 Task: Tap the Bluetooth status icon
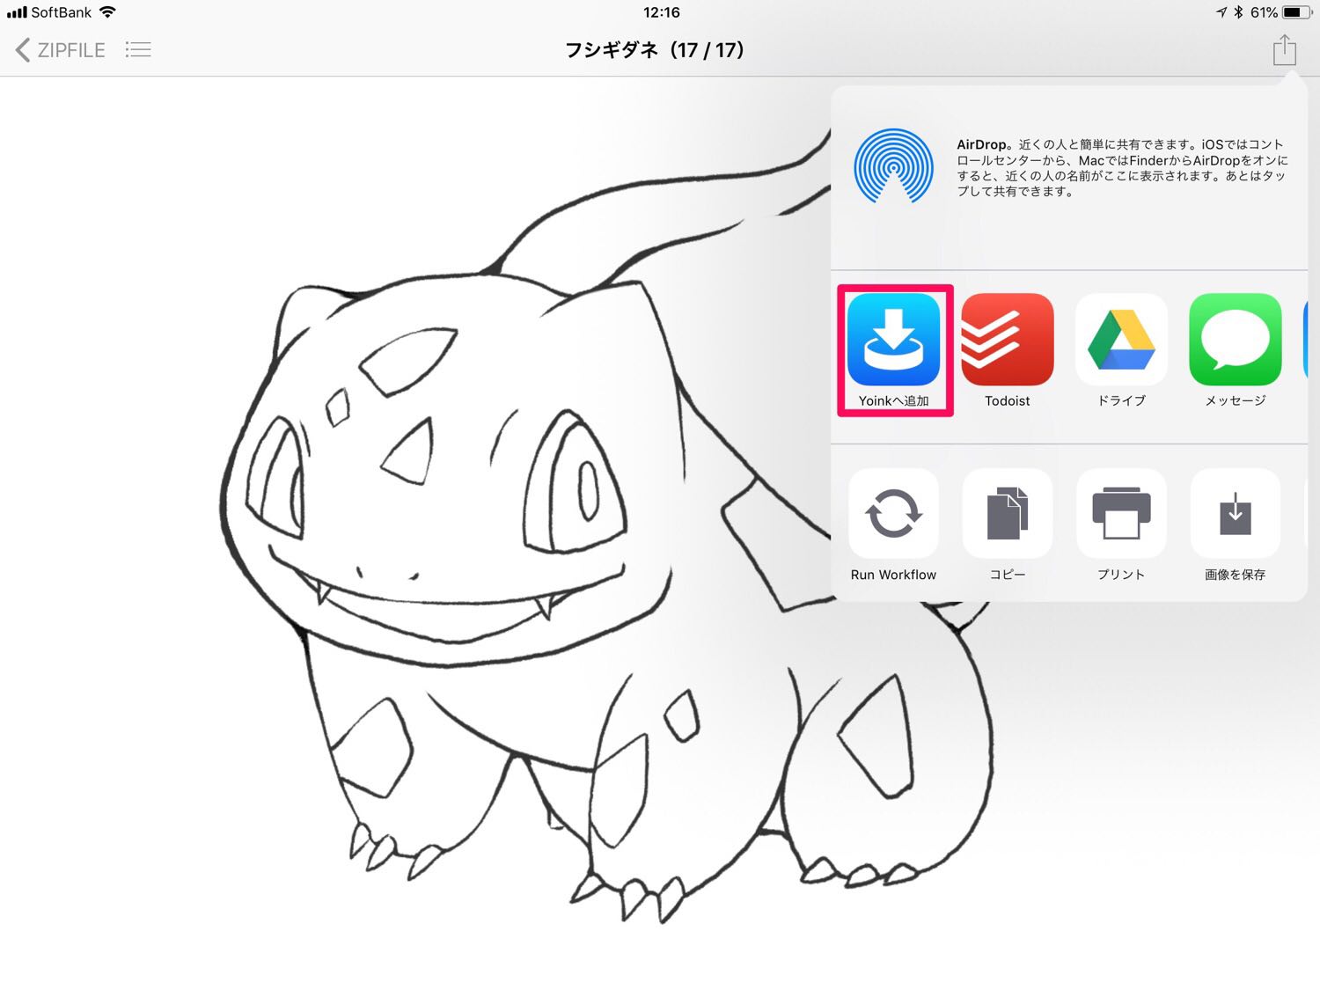1238,12
